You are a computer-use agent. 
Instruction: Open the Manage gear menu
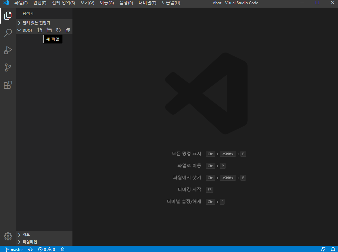point(8,236)
